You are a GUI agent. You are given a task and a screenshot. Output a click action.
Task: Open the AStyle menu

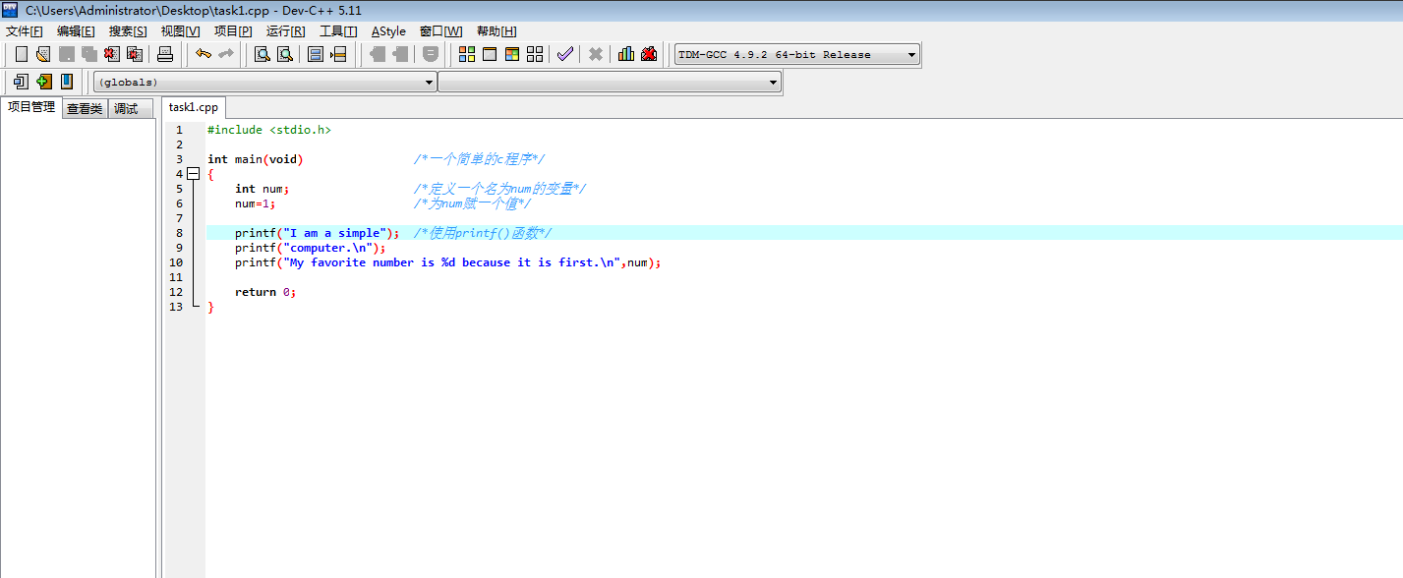click(388, 31)
